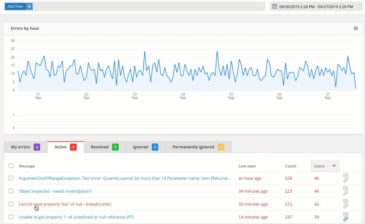Click the users value 39
365x224 pixels.
[x=316, y=217]
